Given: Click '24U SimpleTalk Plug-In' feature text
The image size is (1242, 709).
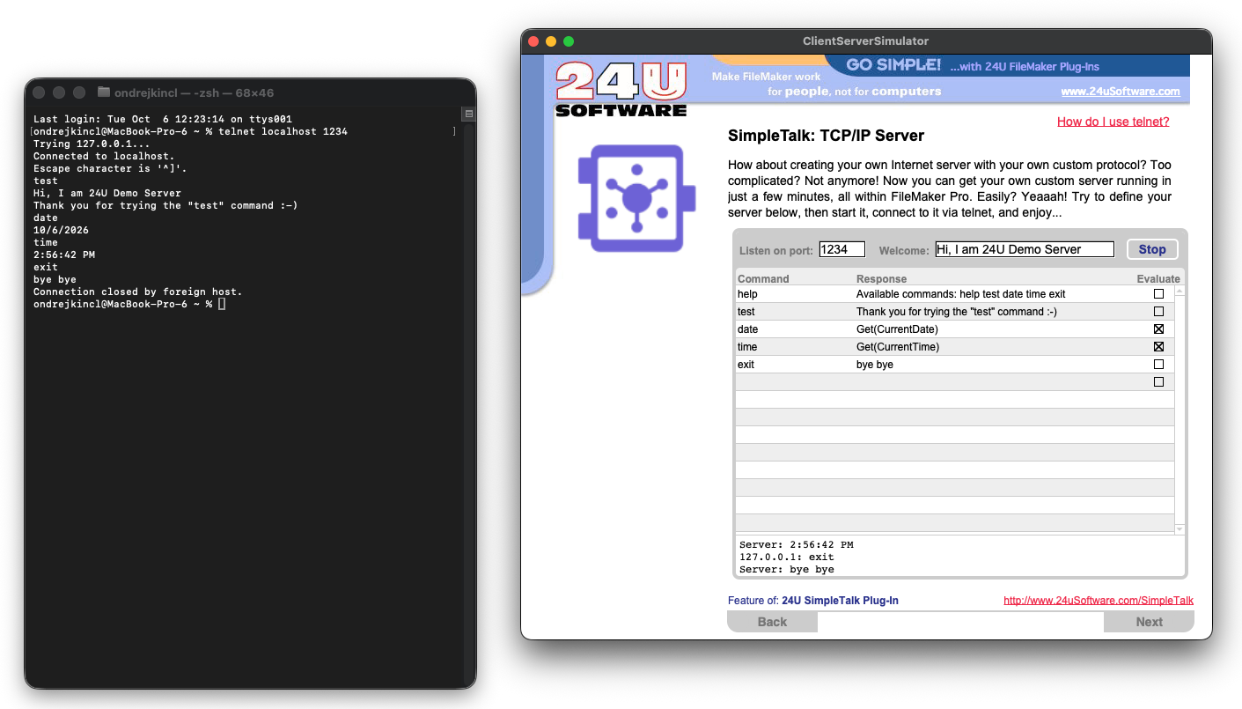Looking at the screenshot, I should click(x=840, y=601).
